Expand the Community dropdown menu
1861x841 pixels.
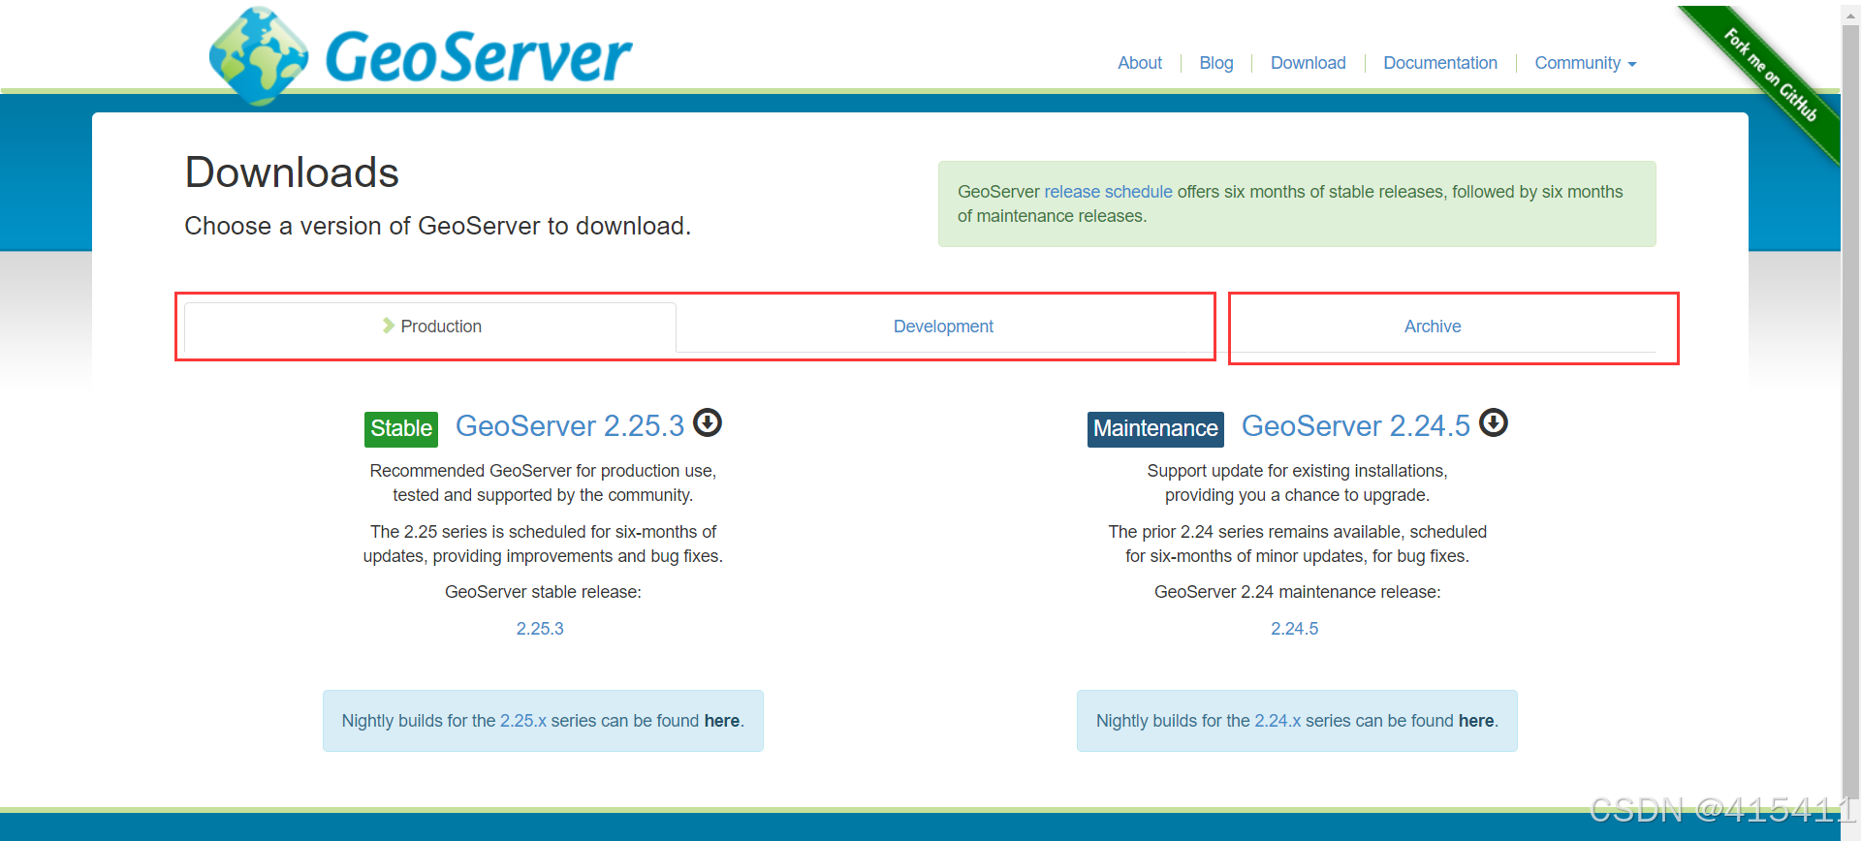(1585, 63)
